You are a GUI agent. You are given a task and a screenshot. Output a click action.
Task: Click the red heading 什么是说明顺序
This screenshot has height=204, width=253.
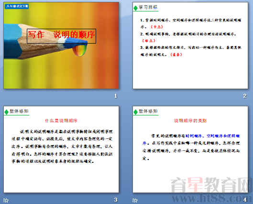(61, 121)
